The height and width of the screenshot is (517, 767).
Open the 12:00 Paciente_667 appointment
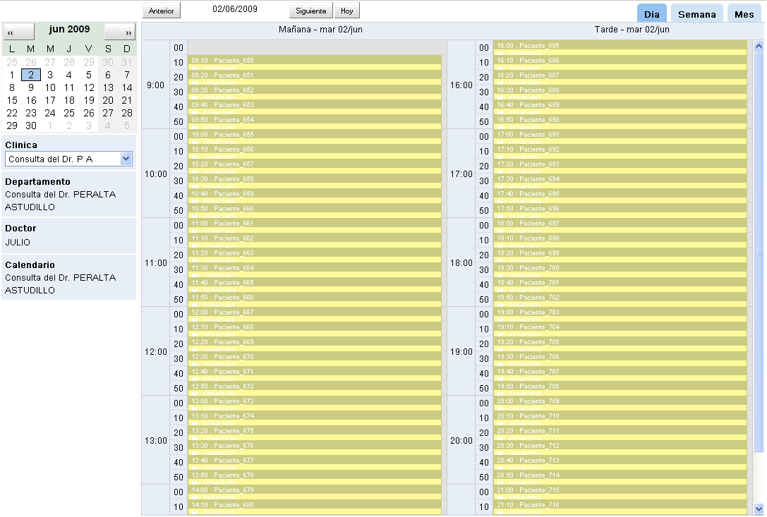click(315, 314)
